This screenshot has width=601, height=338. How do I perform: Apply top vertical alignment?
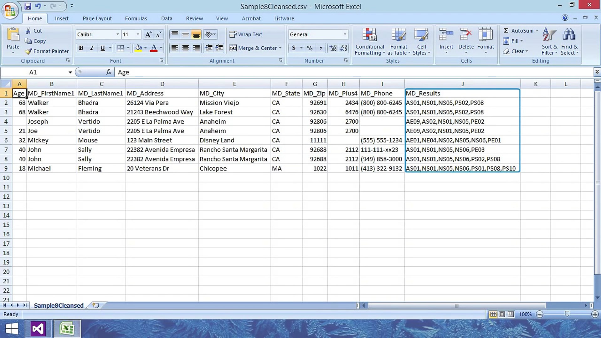tap(175, 34)
